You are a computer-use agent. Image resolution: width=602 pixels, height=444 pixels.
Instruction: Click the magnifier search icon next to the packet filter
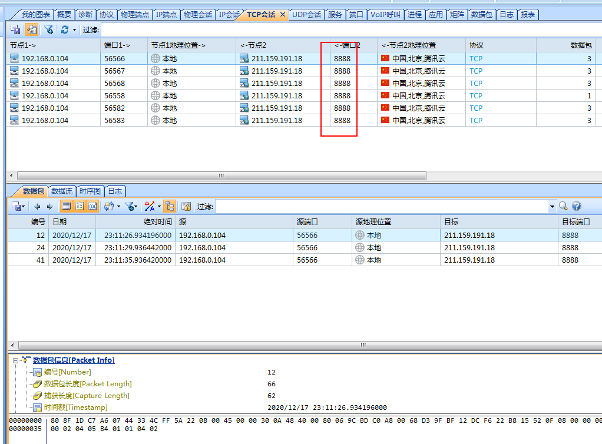pos(563,207)
